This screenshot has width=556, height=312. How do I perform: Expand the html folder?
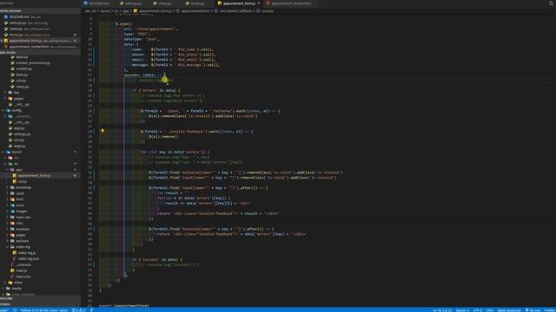(19, 199)
